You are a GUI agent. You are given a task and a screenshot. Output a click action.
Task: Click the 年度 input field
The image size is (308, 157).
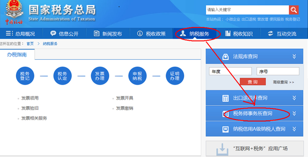click(231, 71)
